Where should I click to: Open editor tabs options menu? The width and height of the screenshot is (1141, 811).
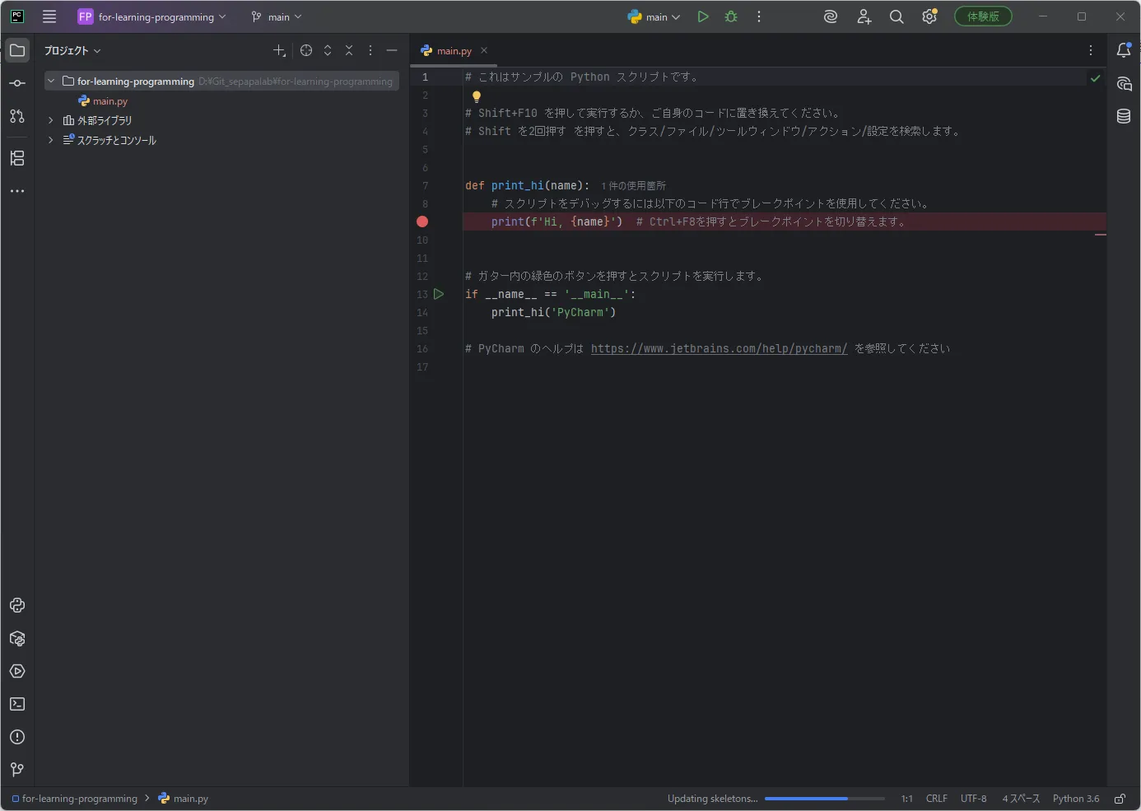[x=1091, y=50]
